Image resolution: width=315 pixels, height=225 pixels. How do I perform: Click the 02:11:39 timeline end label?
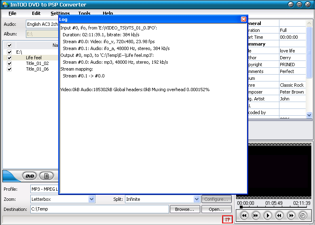[x=302, y=203]
